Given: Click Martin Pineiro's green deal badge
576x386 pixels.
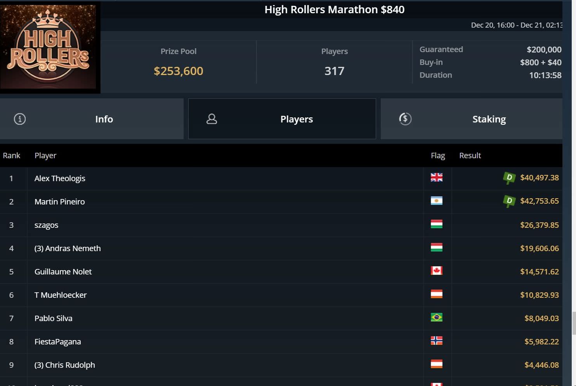Looking at the screenshot, I should click(509, 201).
